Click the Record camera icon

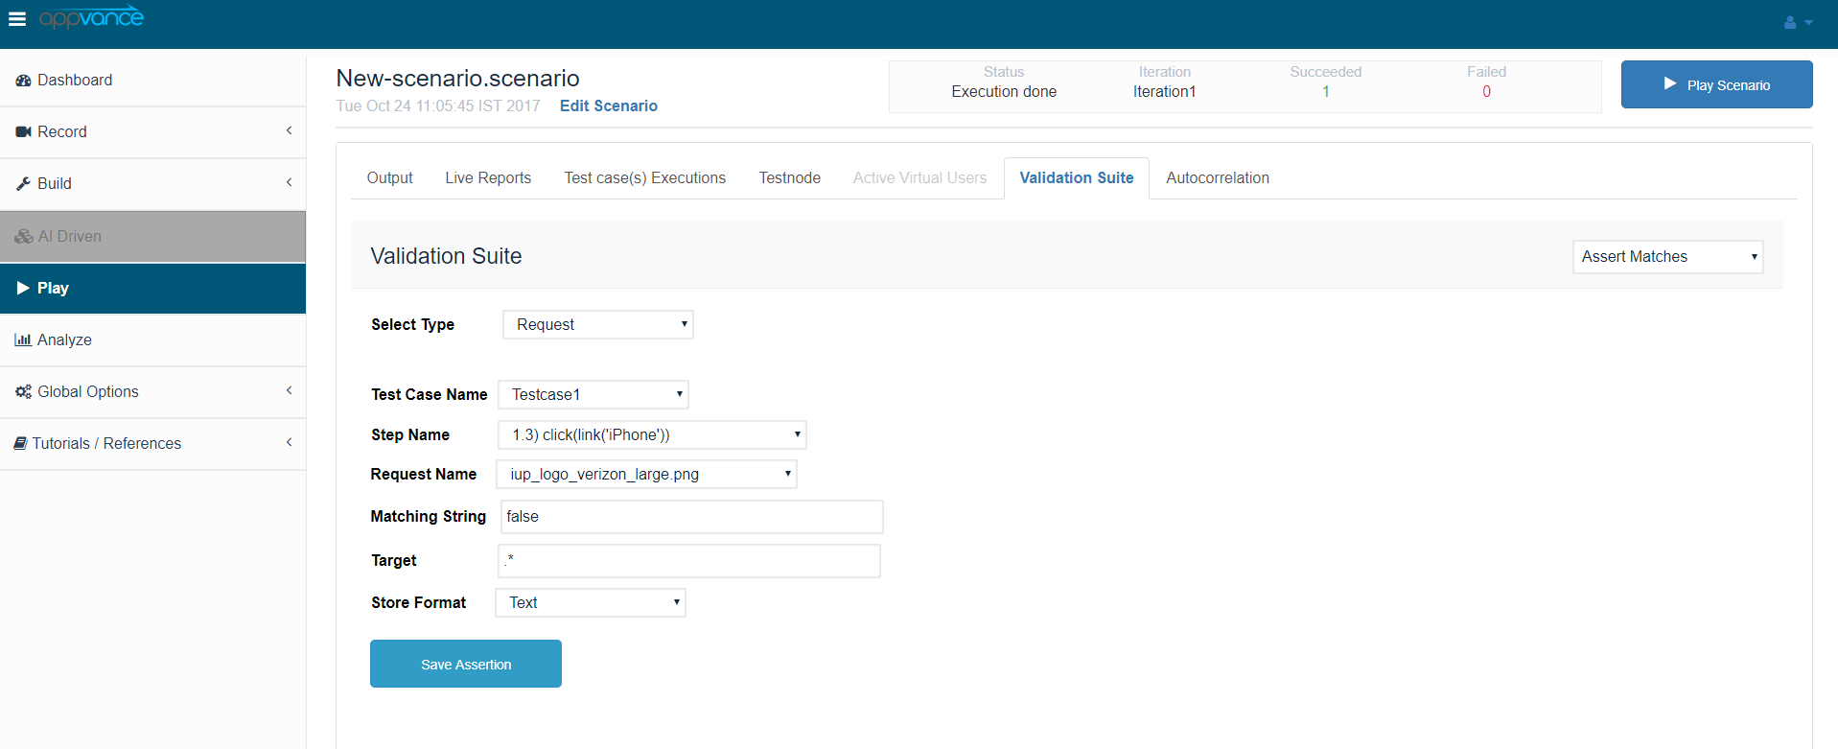[23, 132]
